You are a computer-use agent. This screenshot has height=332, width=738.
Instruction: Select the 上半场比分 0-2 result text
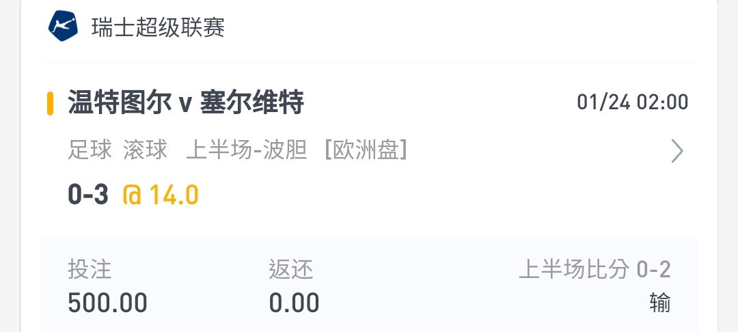point(595,270)
